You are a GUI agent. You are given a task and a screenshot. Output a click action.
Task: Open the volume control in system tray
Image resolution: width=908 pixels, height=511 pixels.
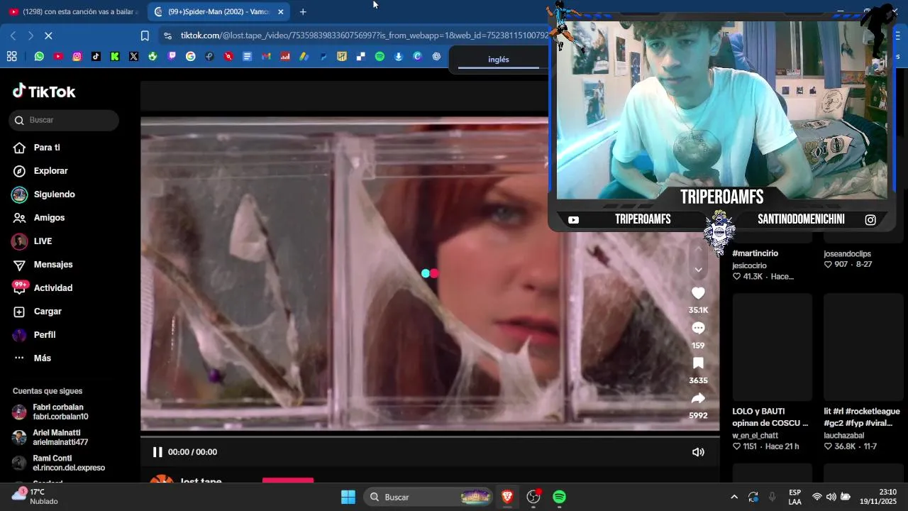click(x=831, y=497)
